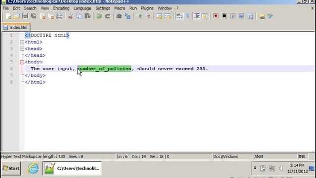Toggle the indent guide icon

pyautogui.click(x=196, y=16)
